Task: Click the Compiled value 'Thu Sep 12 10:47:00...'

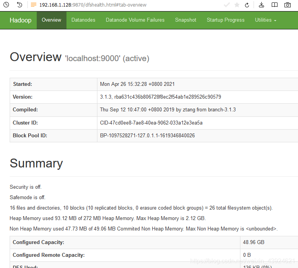Action: tap(168, 109)
